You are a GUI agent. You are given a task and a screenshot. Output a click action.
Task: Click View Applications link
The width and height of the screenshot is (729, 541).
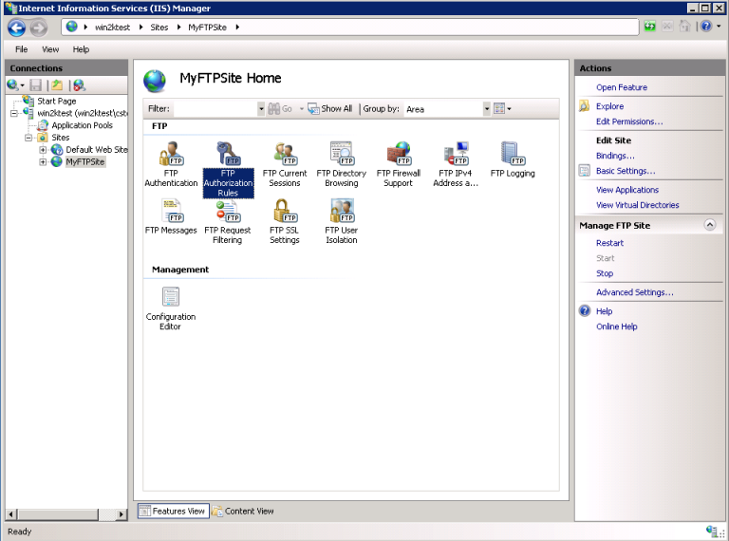(627, 190)
